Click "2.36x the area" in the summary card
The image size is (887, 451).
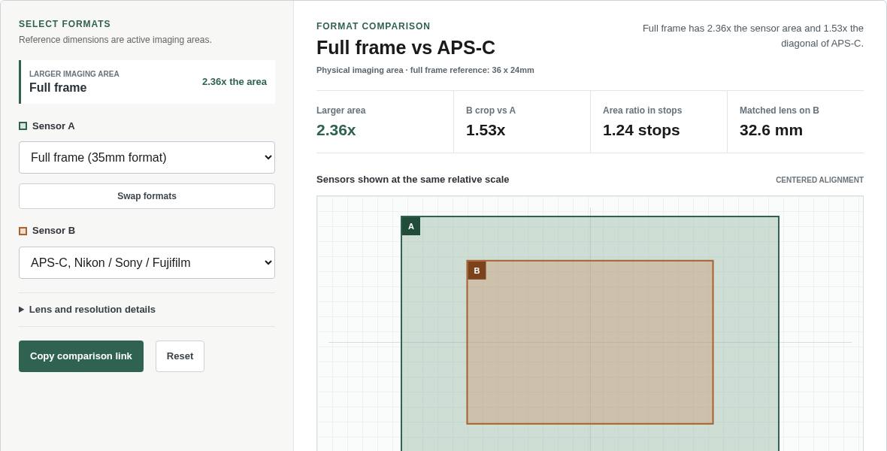click(x=235, y=81)
